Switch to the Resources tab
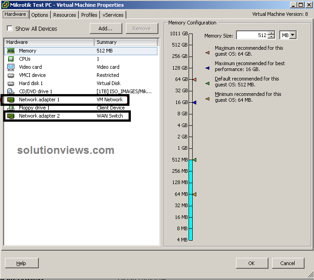The width and height of the screenshot is (314, 280). (x=65, y=15)
